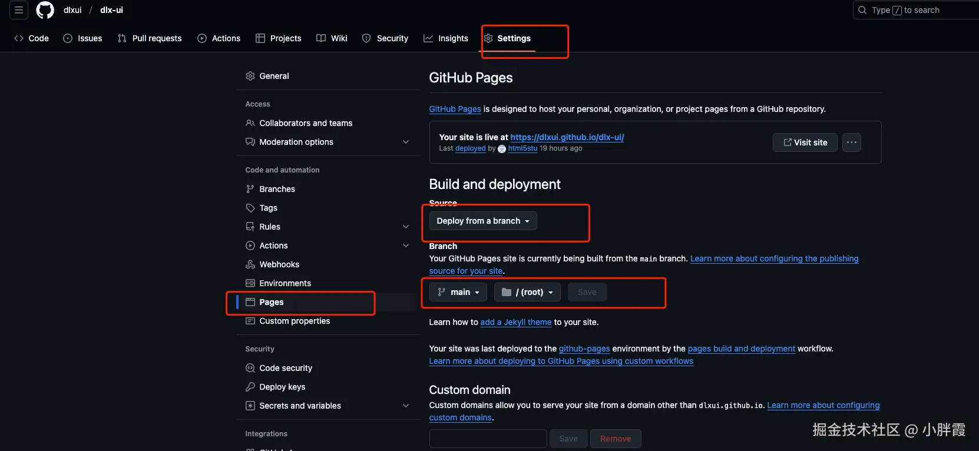The width and height of the screenshot is (979, 451).
Task: Click the custom domain text field
Action: 488,439
